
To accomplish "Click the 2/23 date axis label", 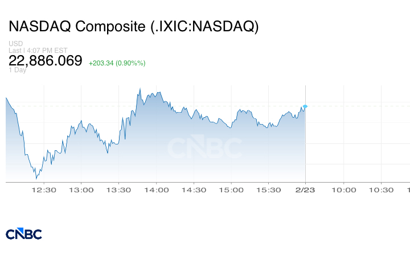I will pyautogui.click(x=305, y=190).
